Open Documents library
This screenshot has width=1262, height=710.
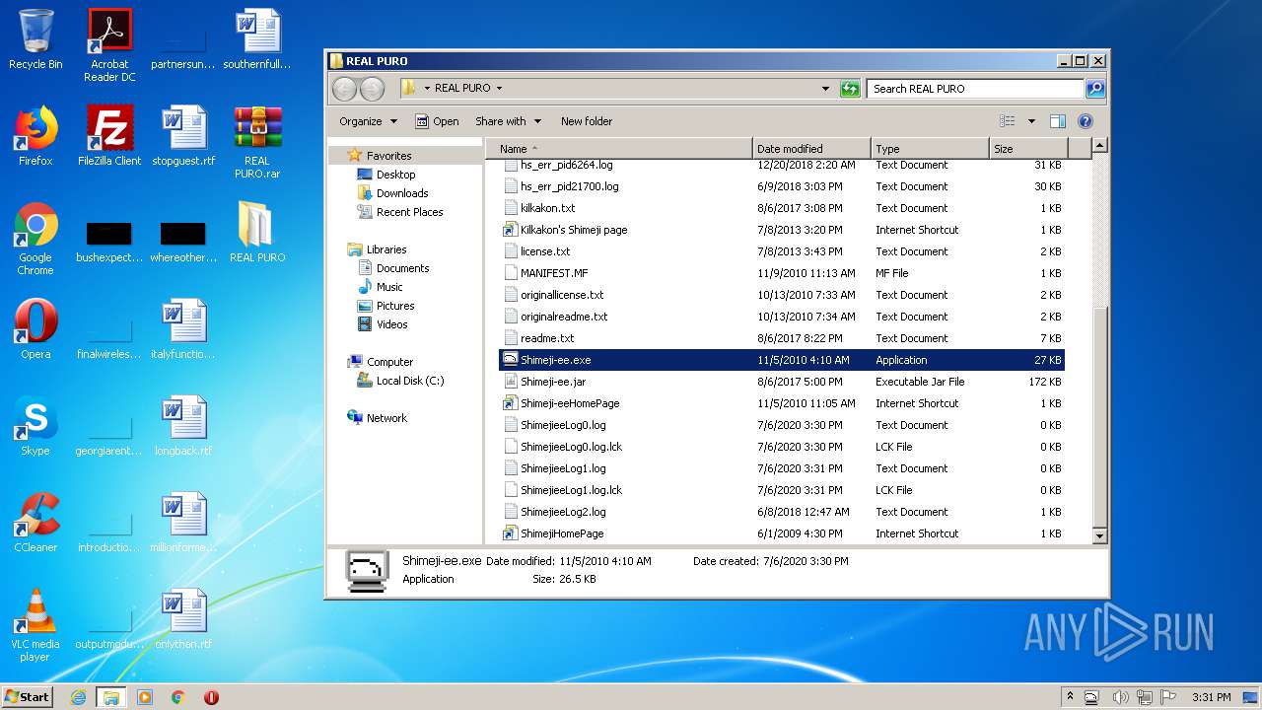(x=402, y=268)
